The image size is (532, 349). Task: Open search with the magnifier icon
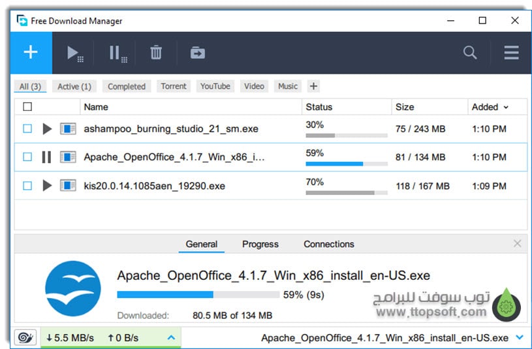[x=470, y=53]
